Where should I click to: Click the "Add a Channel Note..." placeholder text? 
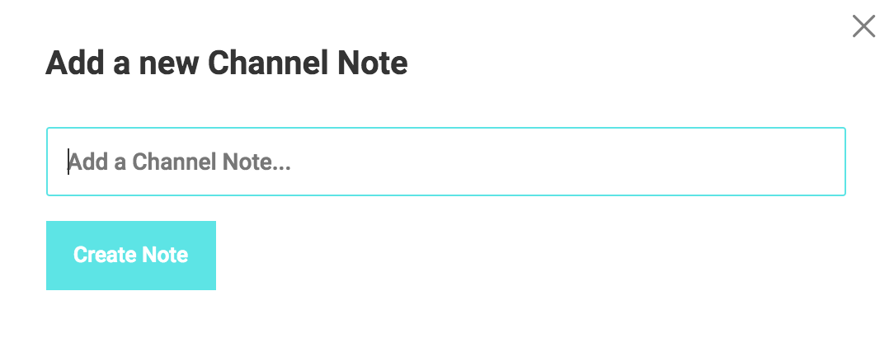tap(179, 162)
